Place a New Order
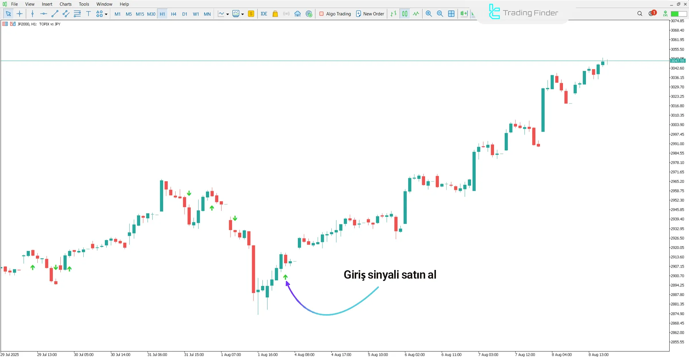The height and width of the screenshot is (358, 689). pos(370,14)
